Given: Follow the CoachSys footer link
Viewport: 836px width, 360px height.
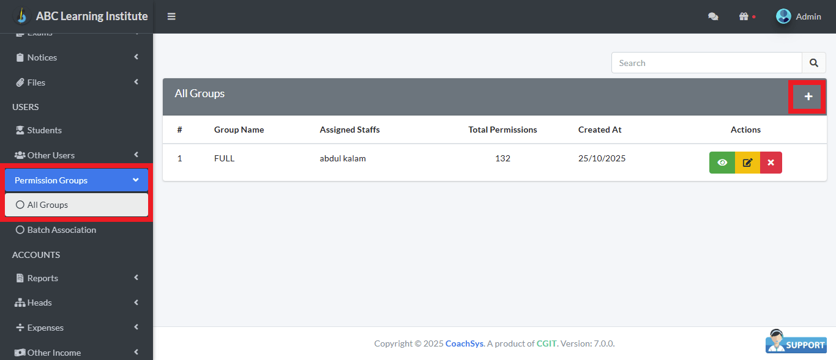Looking at the screenshot, I should click(x=465, y=343).
